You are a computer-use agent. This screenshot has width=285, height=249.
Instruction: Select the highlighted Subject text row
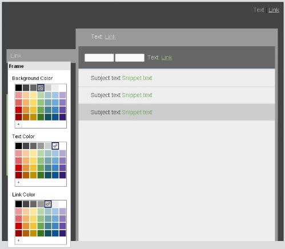tap(176, 112)
